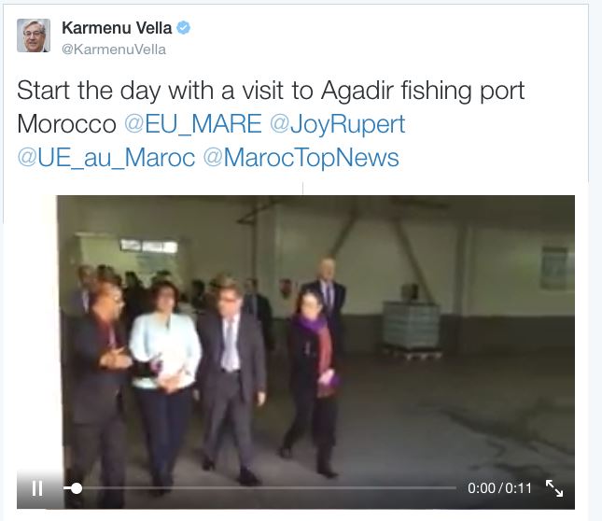
Task: Select the tweet text "Start the day"
Action: click(x=89, y=91)
